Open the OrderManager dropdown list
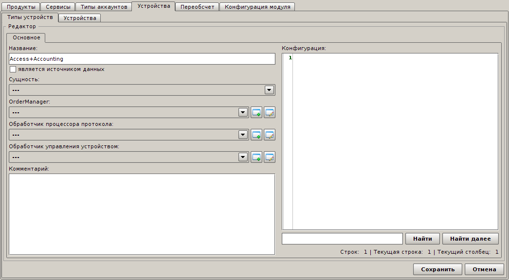 pos(243,112)
